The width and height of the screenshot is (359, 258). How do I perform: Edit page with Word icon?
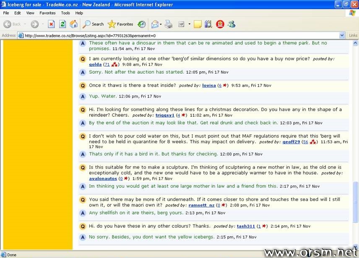point(181,24)
